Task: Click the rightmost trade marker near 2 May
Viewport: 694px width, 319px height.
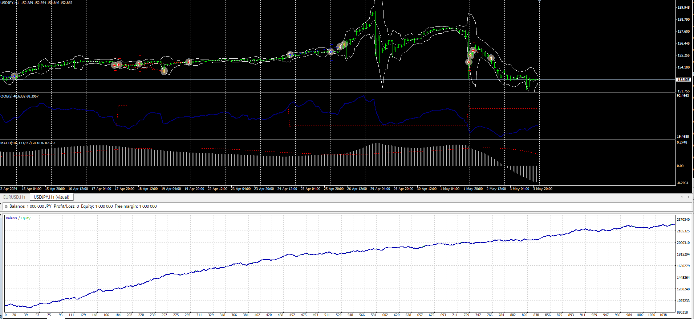Action: (491, 58)
